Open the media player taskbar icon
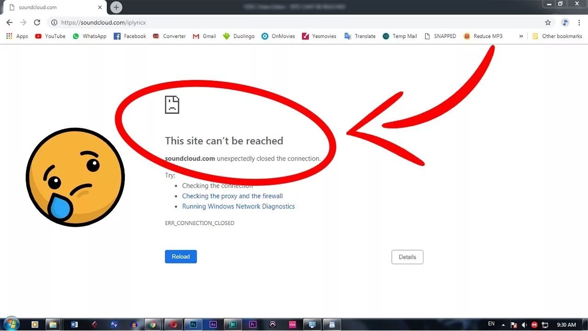The height and width of the screenshot is (331, 588). point(35,324)
